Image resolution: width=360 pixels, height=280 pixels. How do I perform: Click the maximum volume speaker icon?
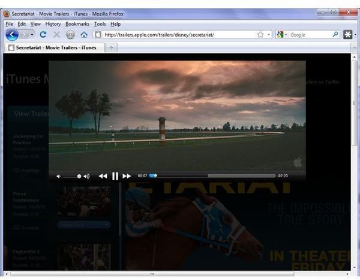click(86, 176)
